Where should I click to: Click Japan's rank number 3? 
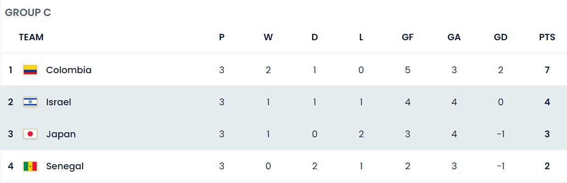point(11,134)
